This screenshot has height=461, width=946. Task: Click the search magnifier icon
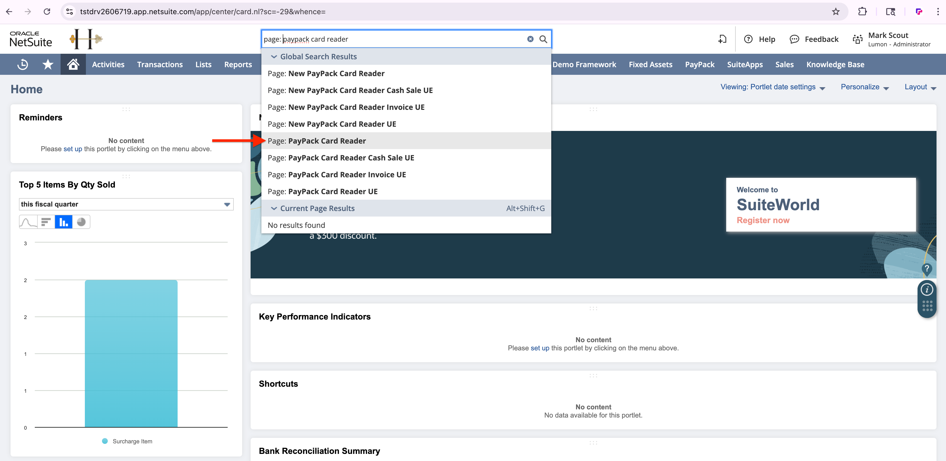point(543,39)
